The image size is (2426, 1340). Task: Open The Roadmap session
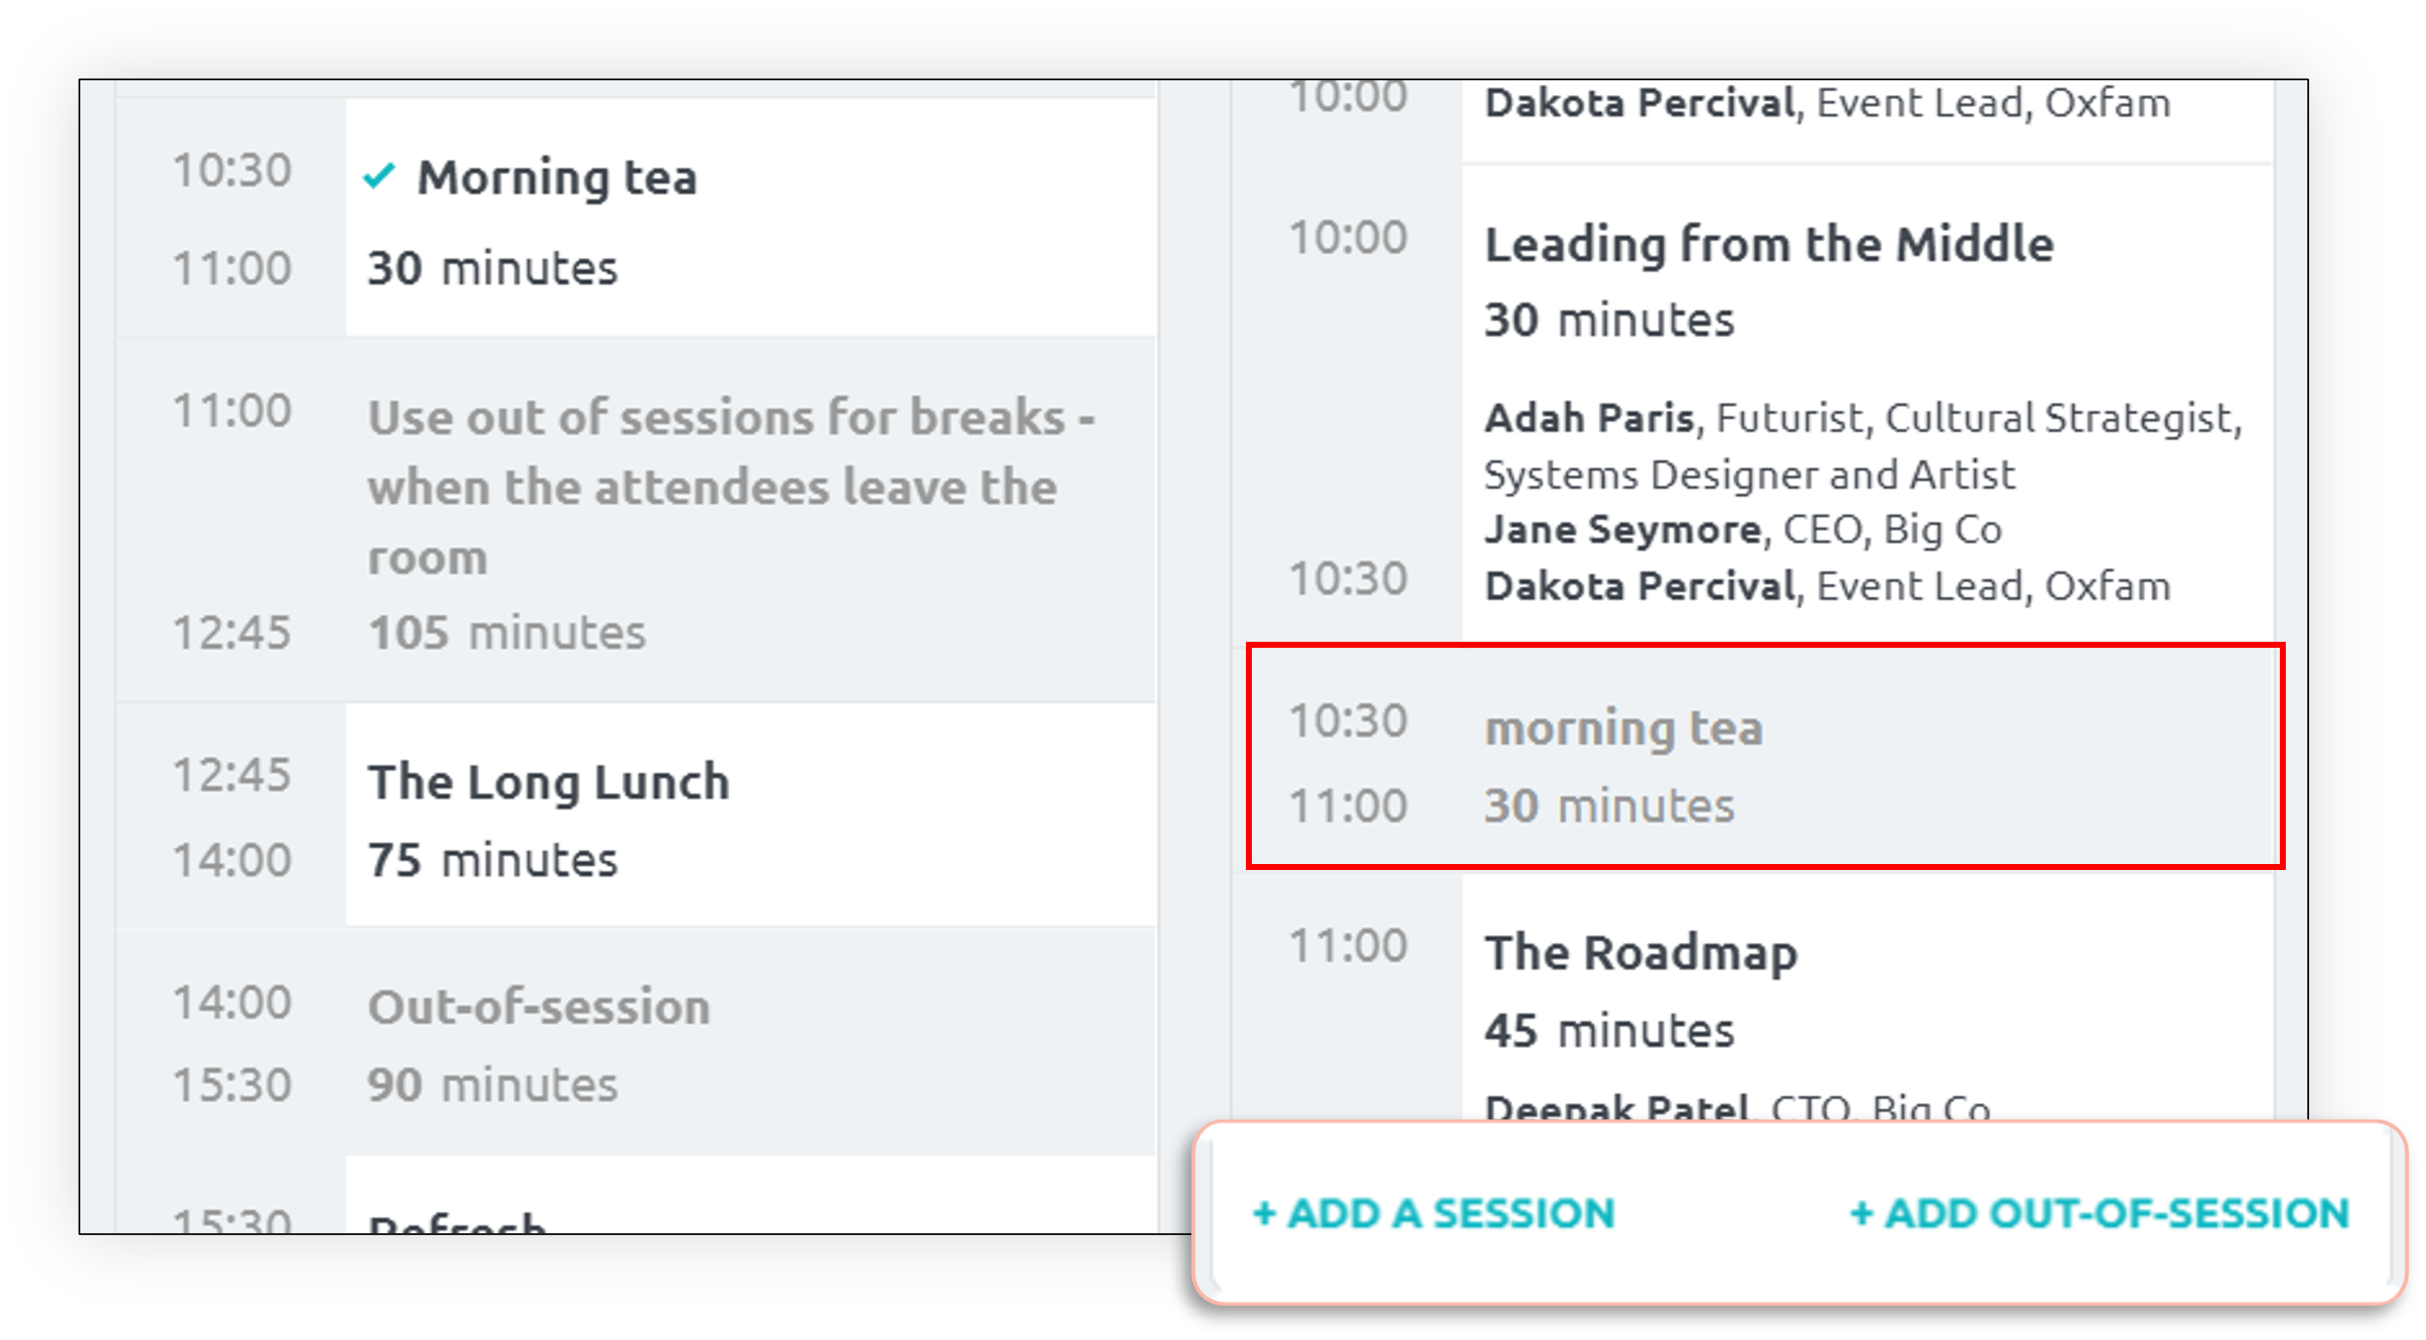coord(1641,953)
